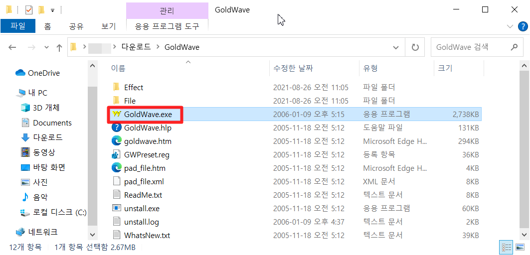The width and height of the screenshot is (530, 255).
Task: Expand the address bar history dropdown
Action: click(x=395, y=48)
